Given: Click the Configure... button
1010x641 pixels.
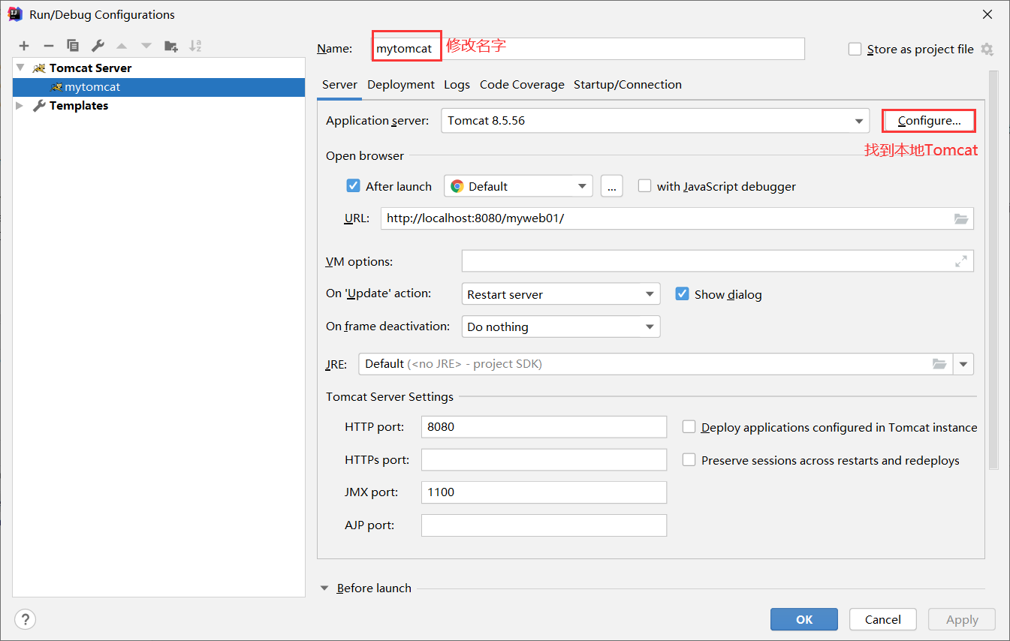Looking at the screenshot, I should point(929,121).
